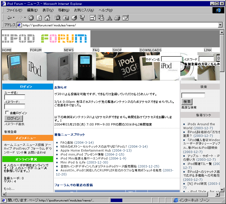Open the ヘルプ(H) menu
The height and width of the screenshot is (204, 226).
pyautogui.click(x=105, y=10)
